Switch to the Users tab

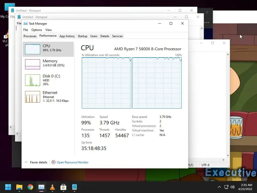(94, 36)
